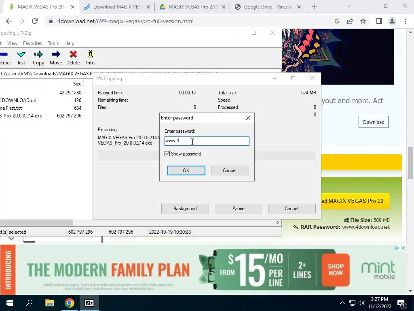Select the VEGAS_Pro_20.0.0.214.exe file row
Screen dimensions: 414x311
coord(41,115)
